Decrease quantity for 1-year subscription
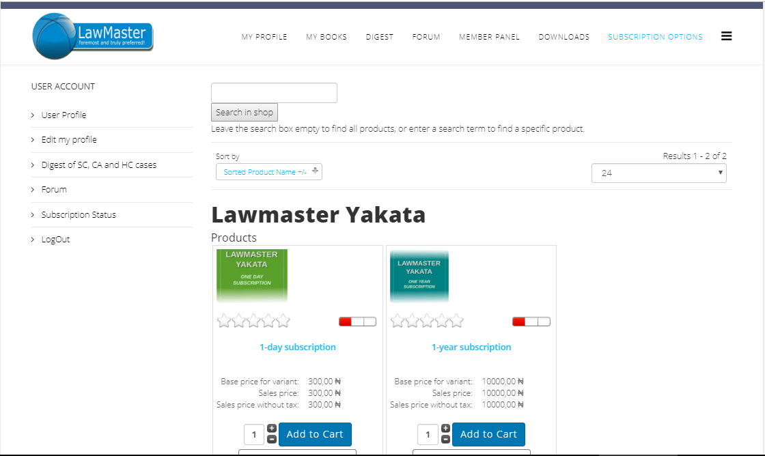The image size is (765, 456). [445, 440]
